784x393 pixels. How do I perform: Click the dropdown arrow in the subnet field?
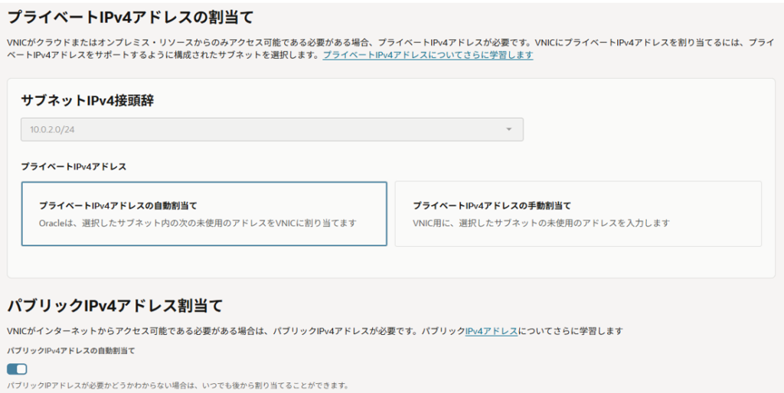508,129
